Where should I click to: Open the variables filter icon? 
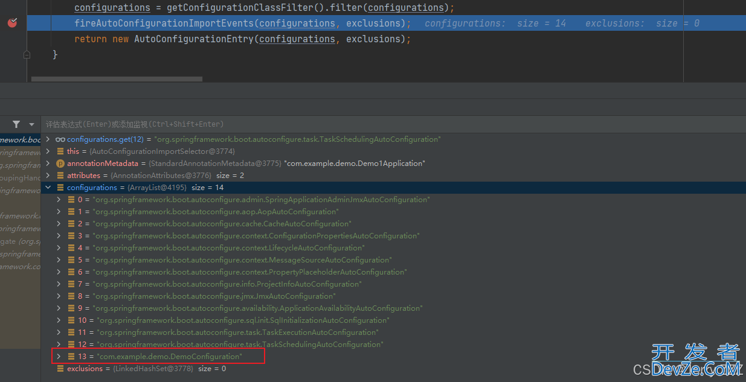pos(16,124)
